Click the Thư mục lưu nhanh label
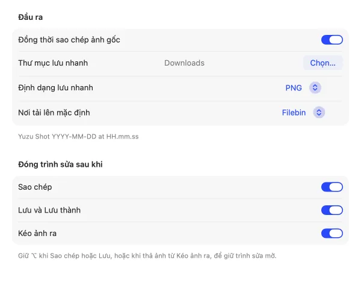The image size is (361, 283). pos(53,63)
